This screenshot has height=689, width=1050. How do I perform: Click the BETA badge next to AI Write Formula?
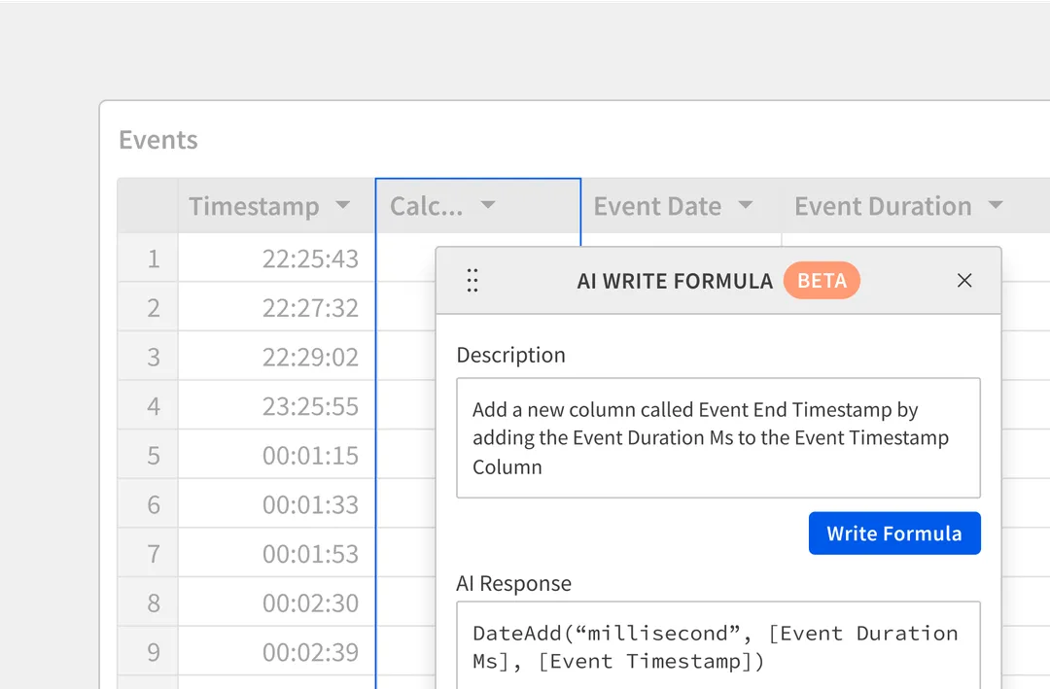pyautogui.click(x=822, y=281)
